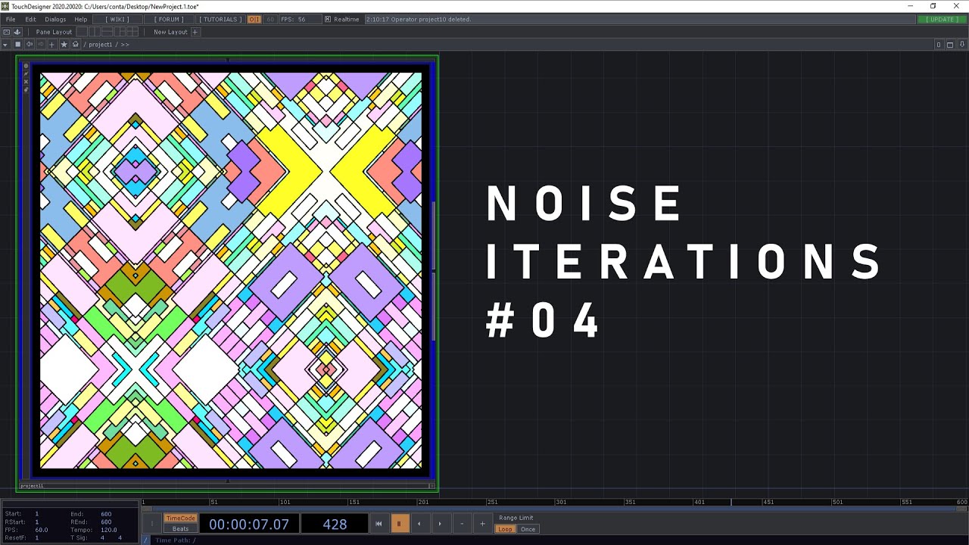Image resolution: width=969 pixels, height=545 pixels.
Task: Click the palette browser icon beside Pane Layout
Action: click(17, 32)
